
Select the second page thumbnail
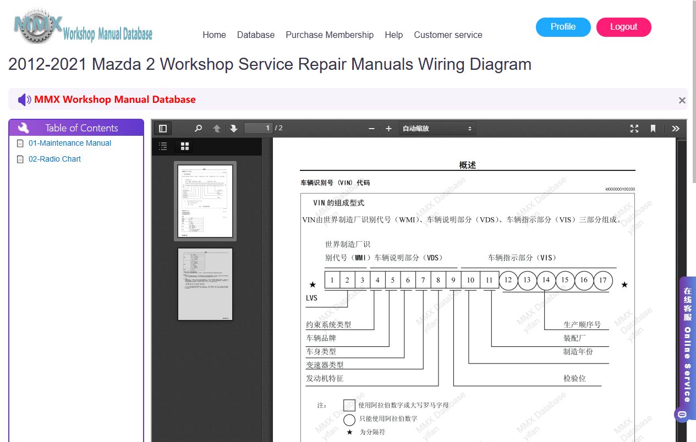pos(205,284)
